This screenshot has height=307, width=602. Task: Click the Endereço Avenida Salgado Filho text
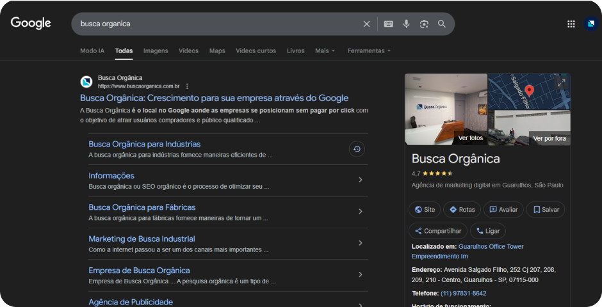pos(484,275)
